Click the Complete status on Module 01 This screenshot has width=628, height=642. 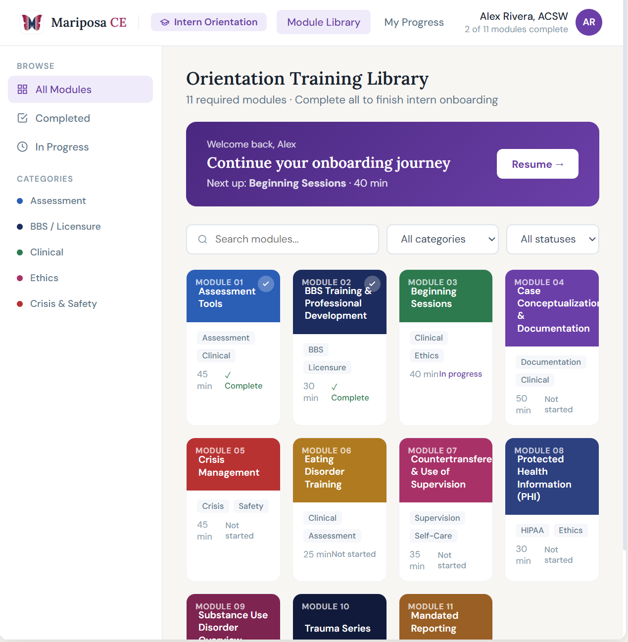click(x=243, y=381)
